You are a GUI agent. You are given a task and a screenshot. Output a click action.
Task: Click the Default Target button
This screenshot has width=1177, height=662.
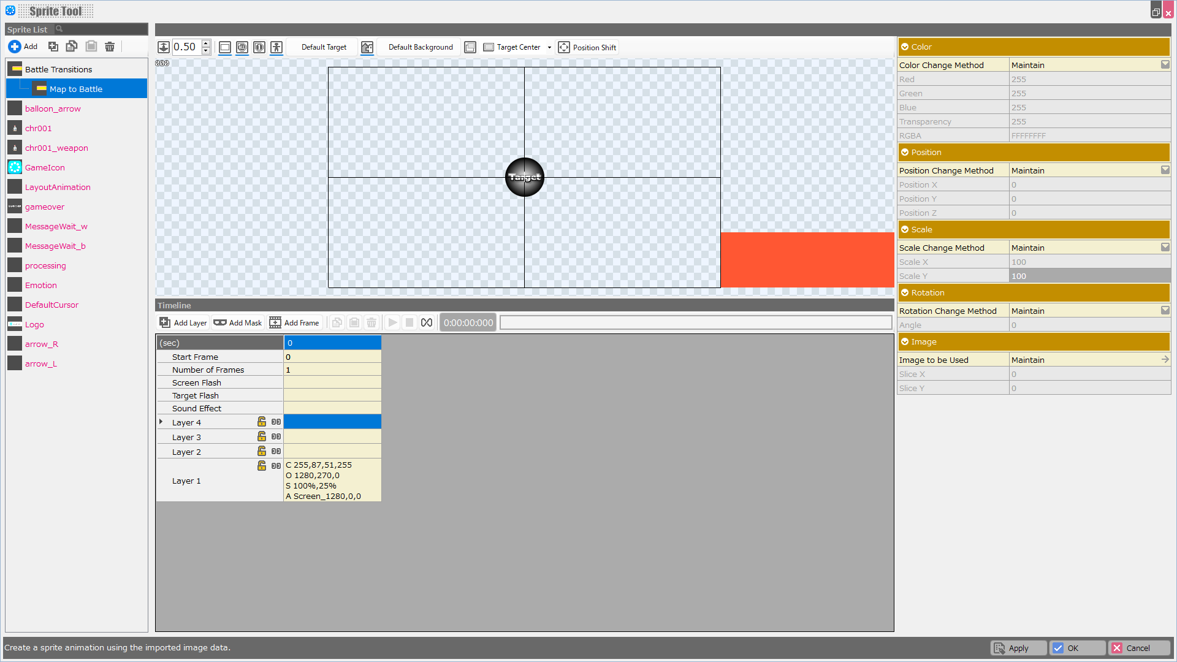324,47
